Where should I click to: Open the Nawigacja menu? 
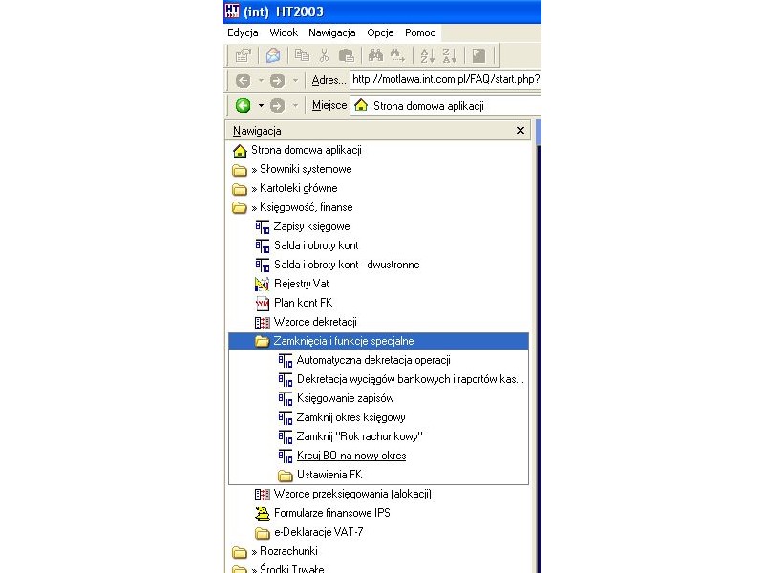pyautogui.click(x=331, y=32)
